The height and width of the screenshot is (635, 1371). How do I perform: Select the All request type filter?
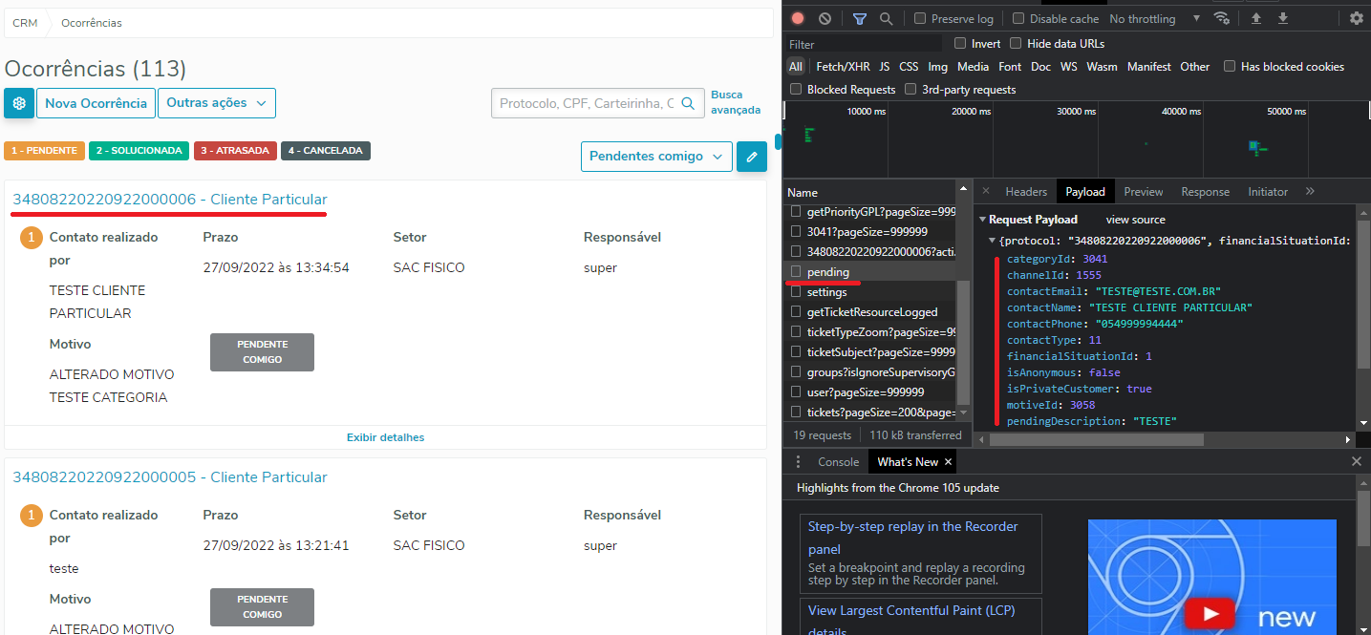click(x=796, y=66)
